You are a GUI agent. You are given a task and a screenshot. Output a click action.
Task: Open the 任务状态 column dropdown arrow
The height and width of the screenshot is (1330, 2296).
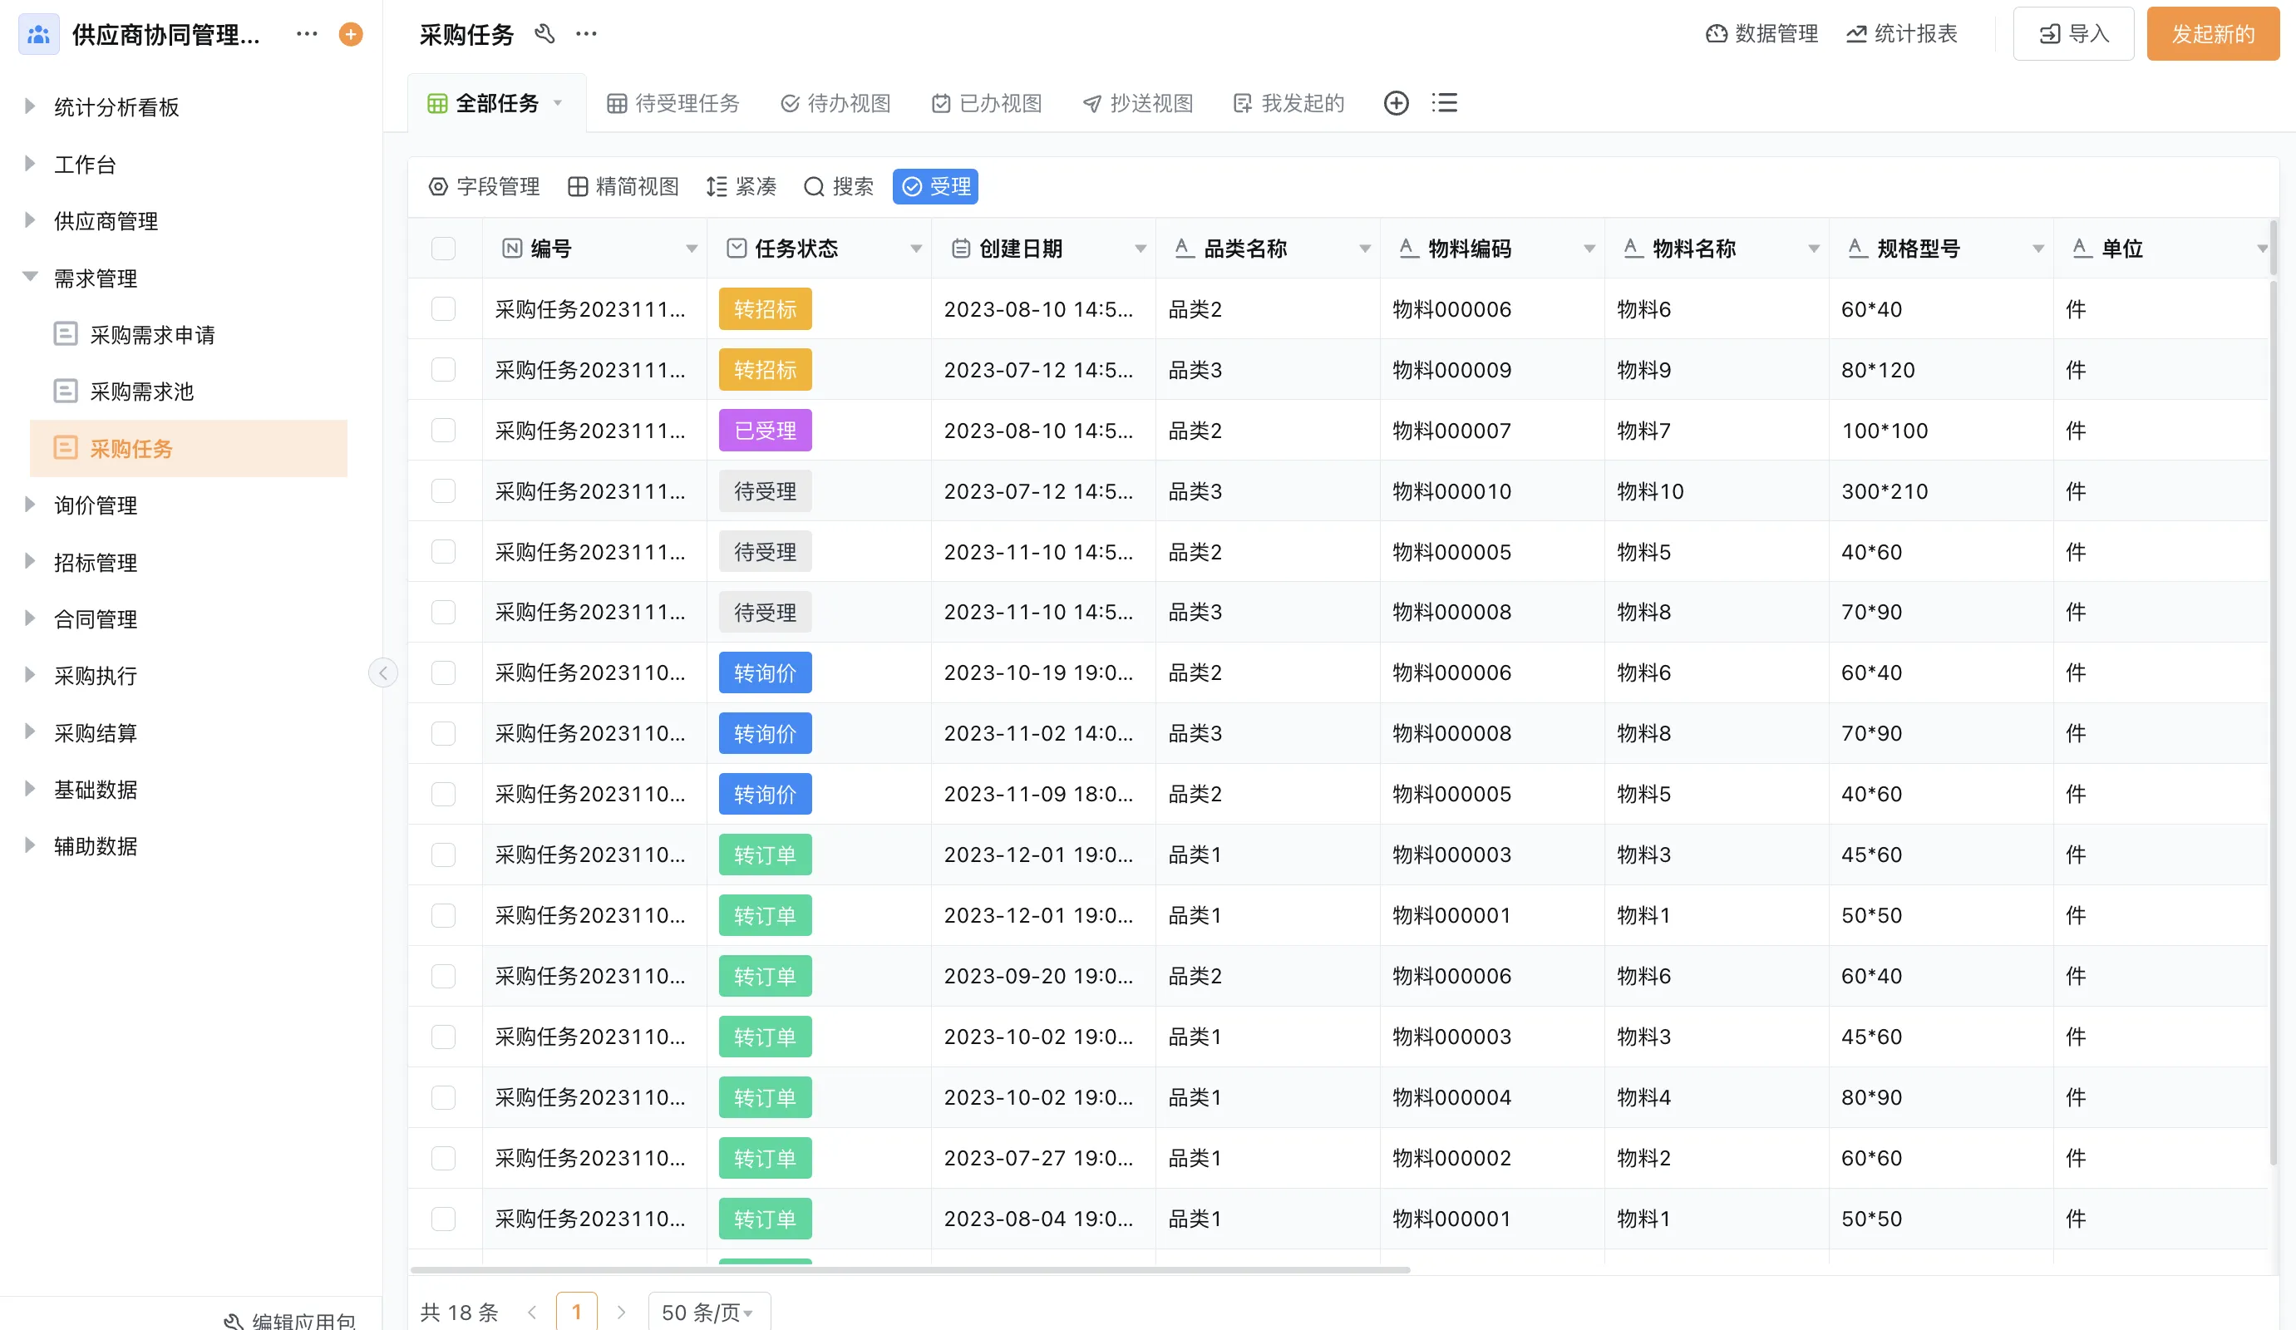tap(916, 249)
